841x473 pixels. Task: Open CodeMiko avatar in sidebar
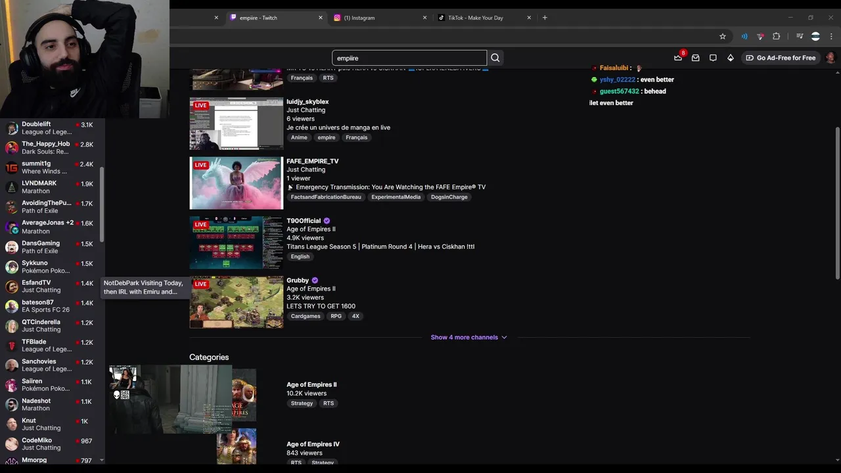pyautogui.click(x=12, y=444)
